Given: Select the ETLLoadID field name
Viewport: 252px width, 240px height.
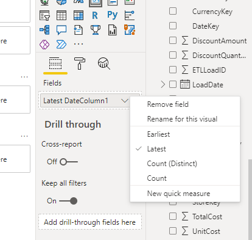Looking at the screenshot, I should click(x=209, y=70).
